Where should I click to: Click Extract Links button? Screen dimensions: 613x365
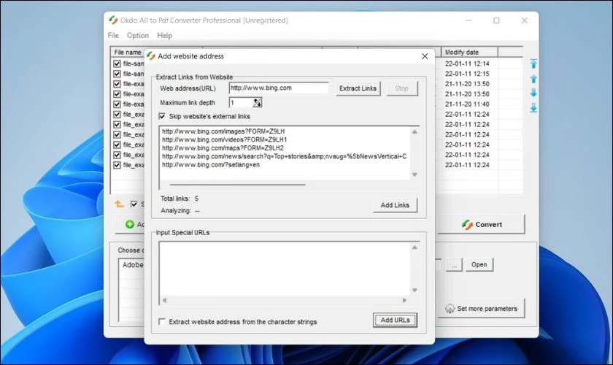pos(358,88)
